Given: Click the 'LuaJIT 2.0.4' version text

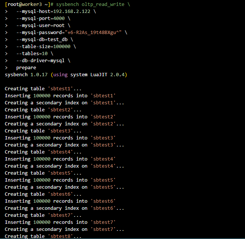Looking at the screenshot, I should click(x=107, y=75).
